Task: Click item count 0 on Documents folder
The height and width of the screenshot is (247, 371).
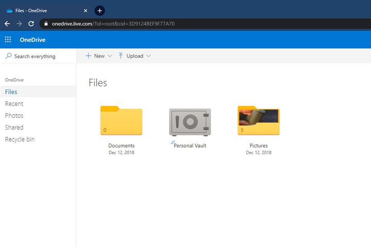Action: coord(105,130)
